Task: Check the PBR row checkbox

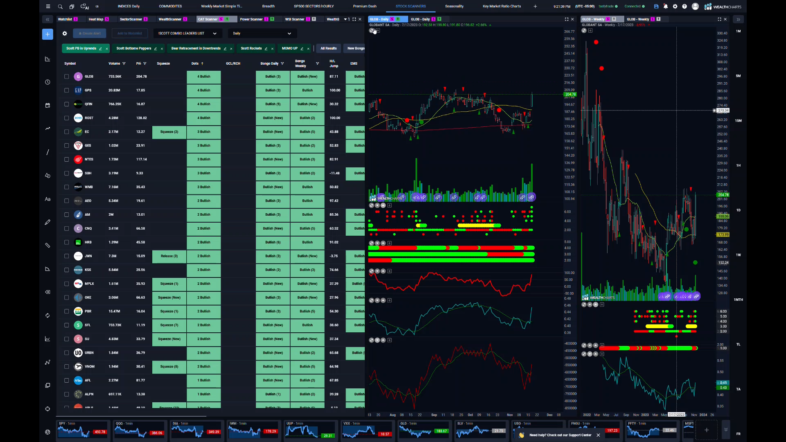Action: [67, 311]
